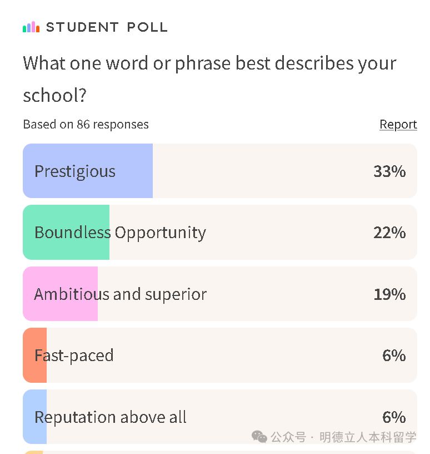
Task: Click the STUDENT POLL heading text
Action: pyautogui.click(x=107, y=27)
